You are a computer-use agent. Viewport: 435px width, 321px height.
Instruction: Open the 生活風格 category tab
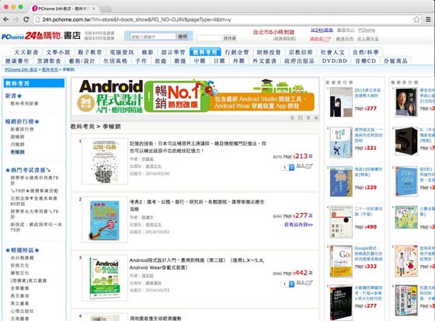[116, 61]
